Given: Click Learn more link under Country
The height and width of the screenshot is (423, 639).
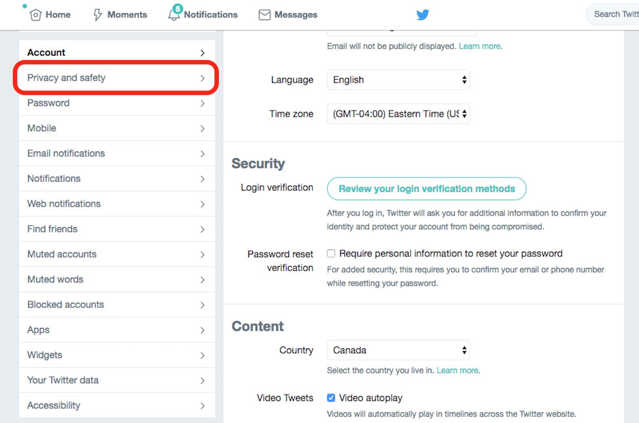Looking at the screenshot, I should click(x=457, y=371).
